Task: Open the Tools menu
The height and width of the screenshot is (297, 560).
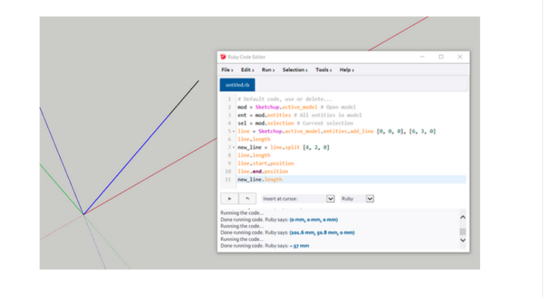Action: click(x=323, y=70)
